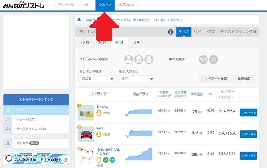
Task: Open the テキストマイニングAI release announcement link
Action: (134, 20)
